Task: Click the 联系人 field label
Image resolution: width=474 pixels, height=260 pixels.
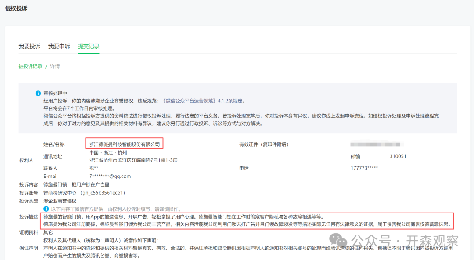Action: (50, 168)
